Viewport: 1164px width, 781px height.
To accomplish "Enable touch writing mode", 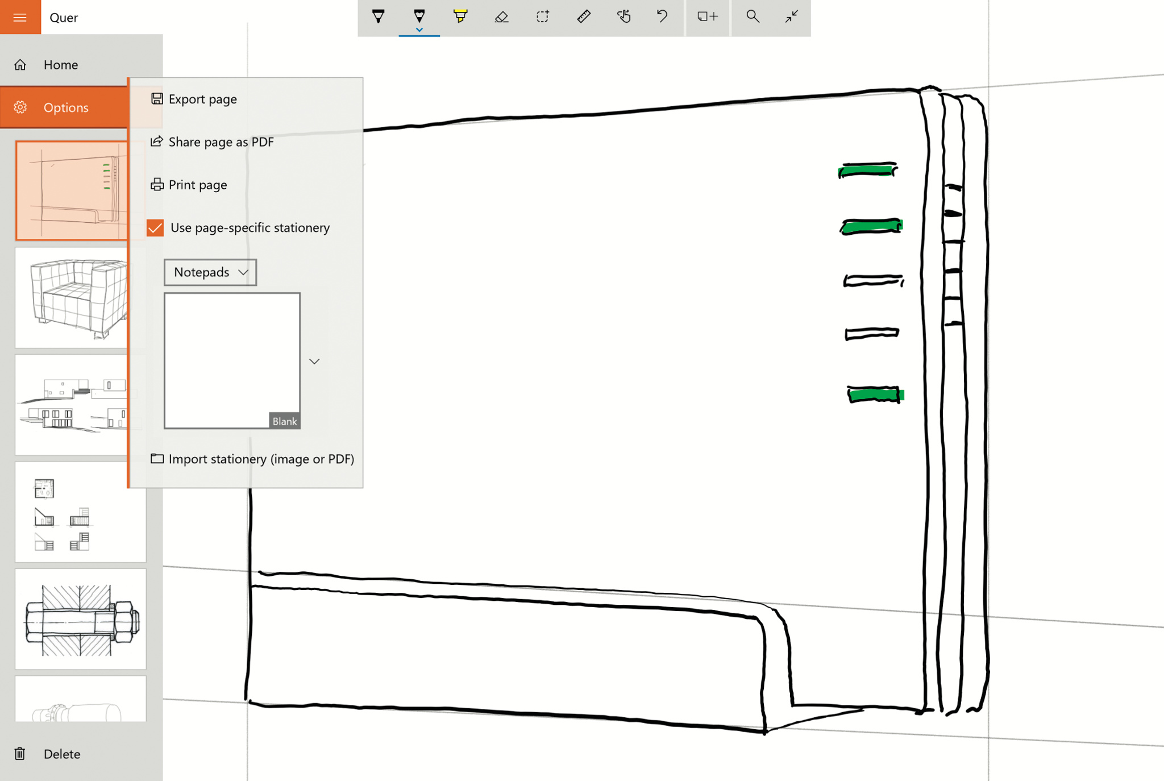I will [624, 16].
